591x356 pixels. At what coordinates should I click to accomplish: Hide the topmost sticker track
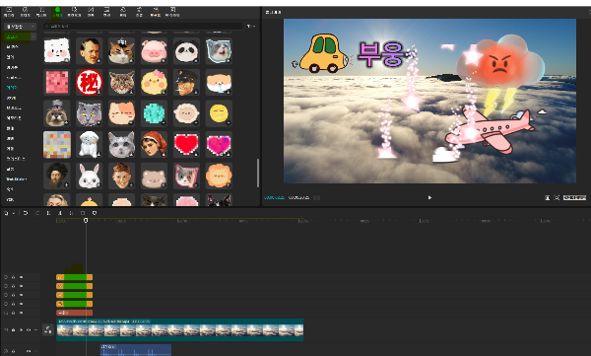(21, 277)
